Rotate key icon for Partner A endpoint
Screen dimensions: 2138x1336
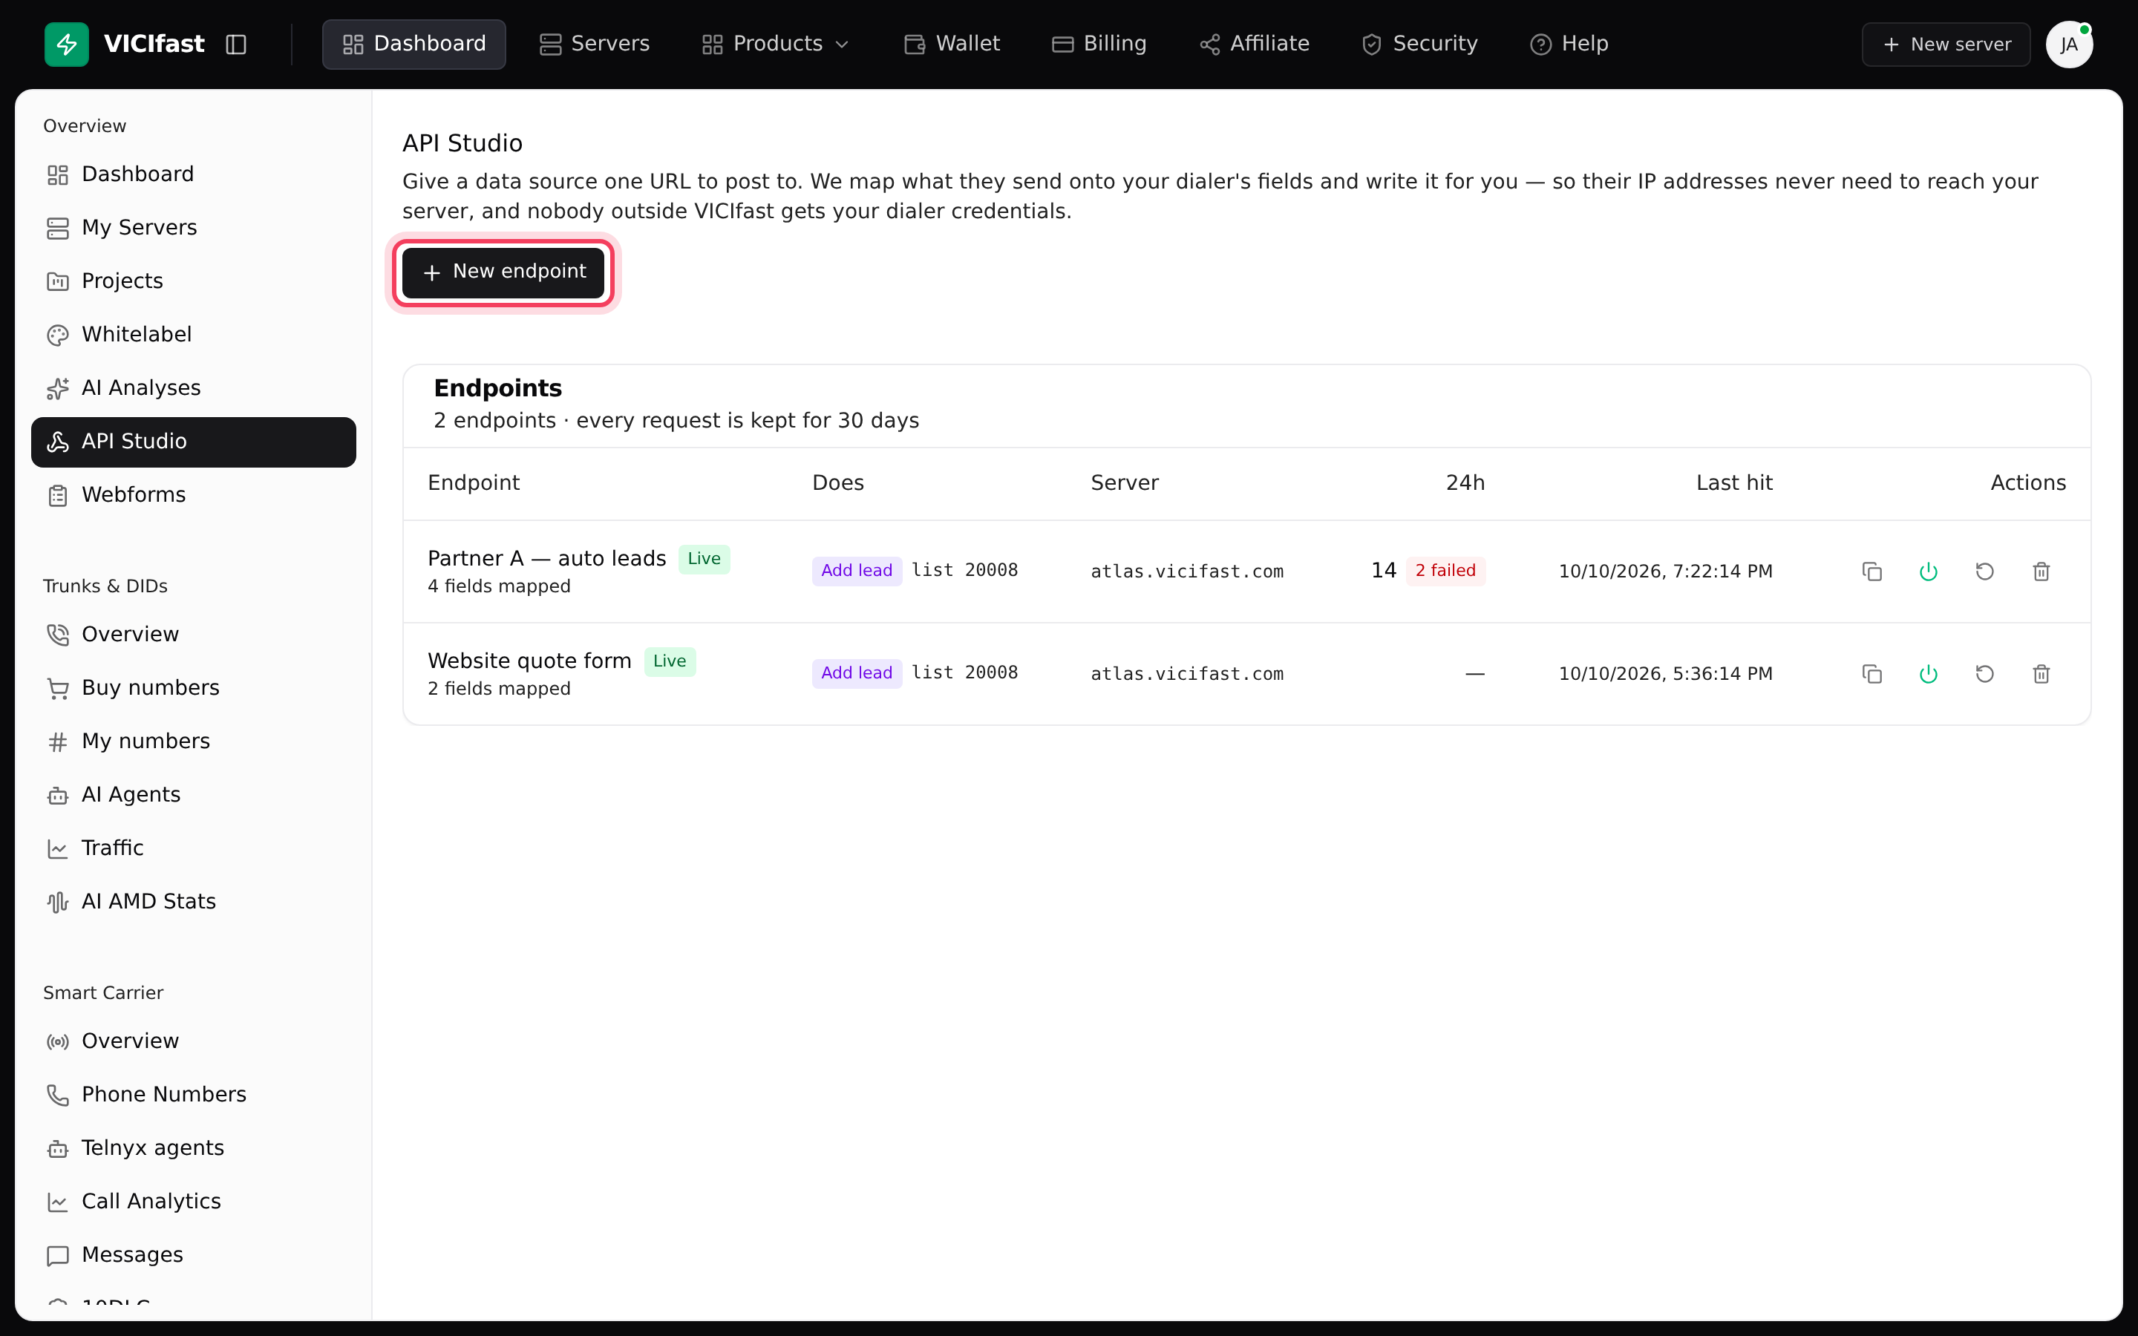1985,572
